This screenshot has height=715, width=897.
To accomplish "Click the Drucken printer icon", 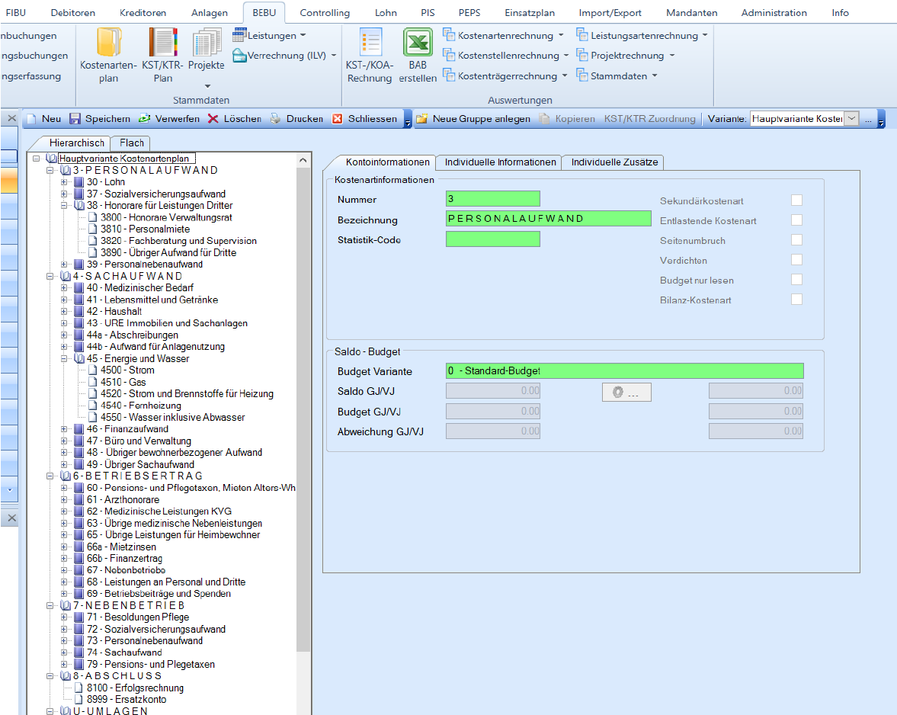I will coord(276,119).
